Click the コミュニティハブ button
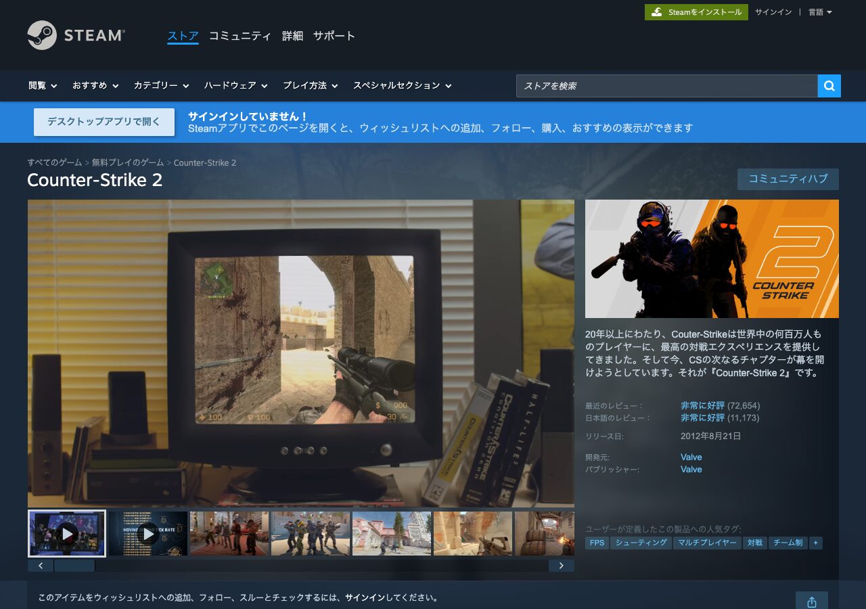This screenshot has width=866, height=609. (788, 179)
